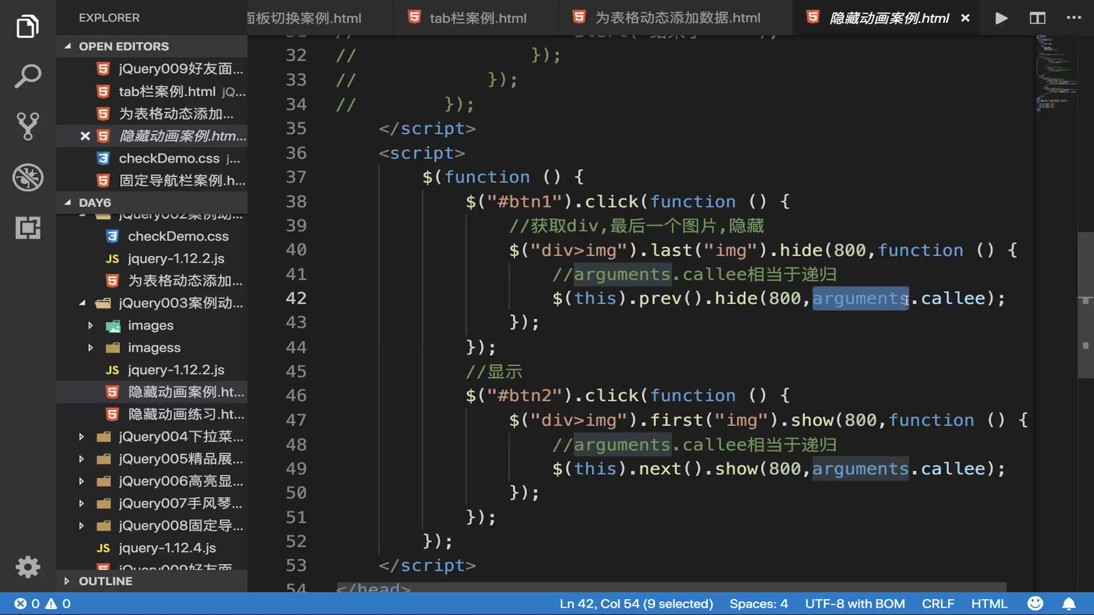Send feedback via smiley icon

point(1035,604)
